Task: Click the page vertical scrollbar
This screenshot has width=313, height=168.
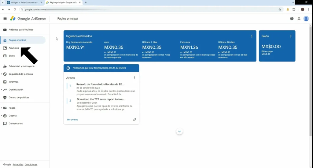Action: [x=311, y=81]
